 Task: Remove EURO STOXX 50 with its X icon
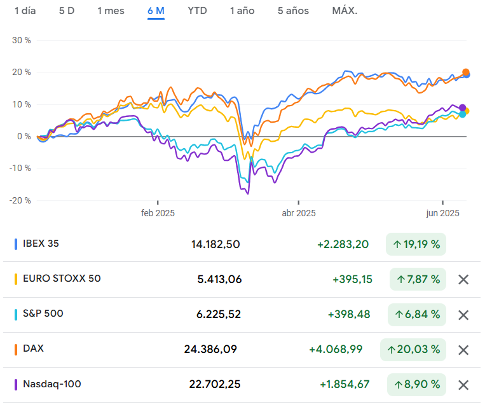[x=463, y=279]
